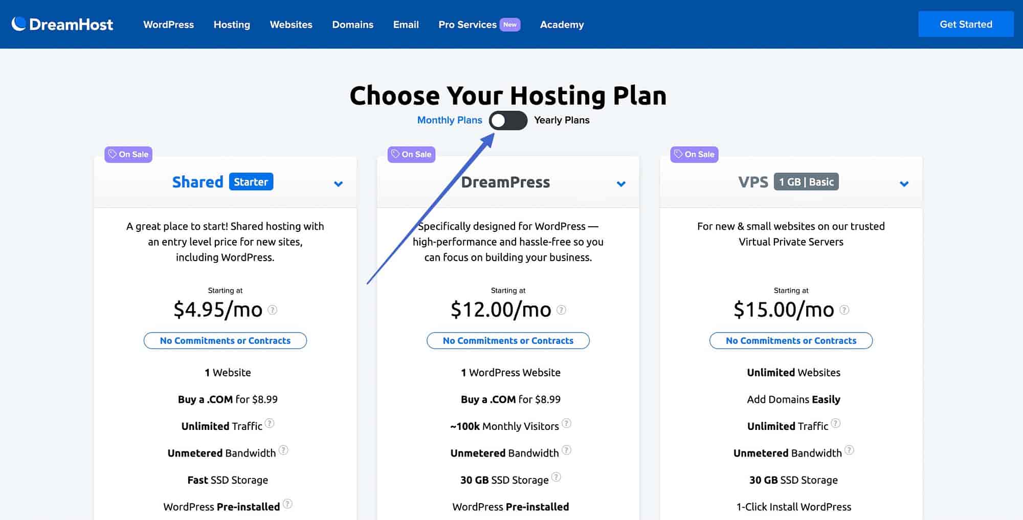Viewport: 1023px width, 520px height.
Task: Click help icon next to $12.00/mo
Action: pyautogui.click(x=561, y=310)
